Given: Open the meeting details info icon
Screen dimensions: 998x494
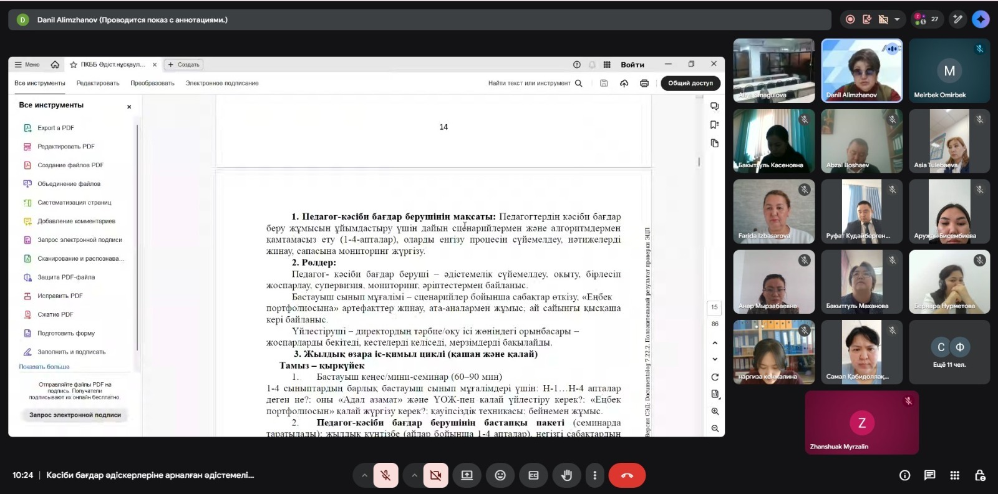Looking at the screenshot, I should (904, 475).
